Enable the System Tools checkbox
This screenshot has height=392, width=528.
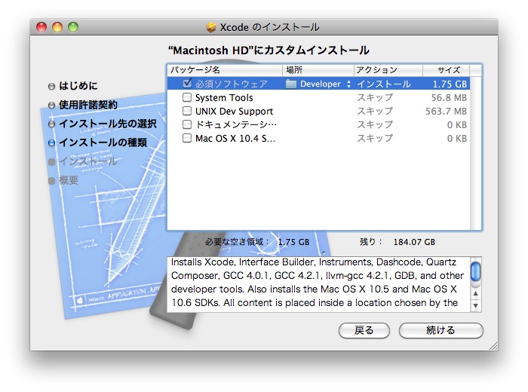pos(187,97)
